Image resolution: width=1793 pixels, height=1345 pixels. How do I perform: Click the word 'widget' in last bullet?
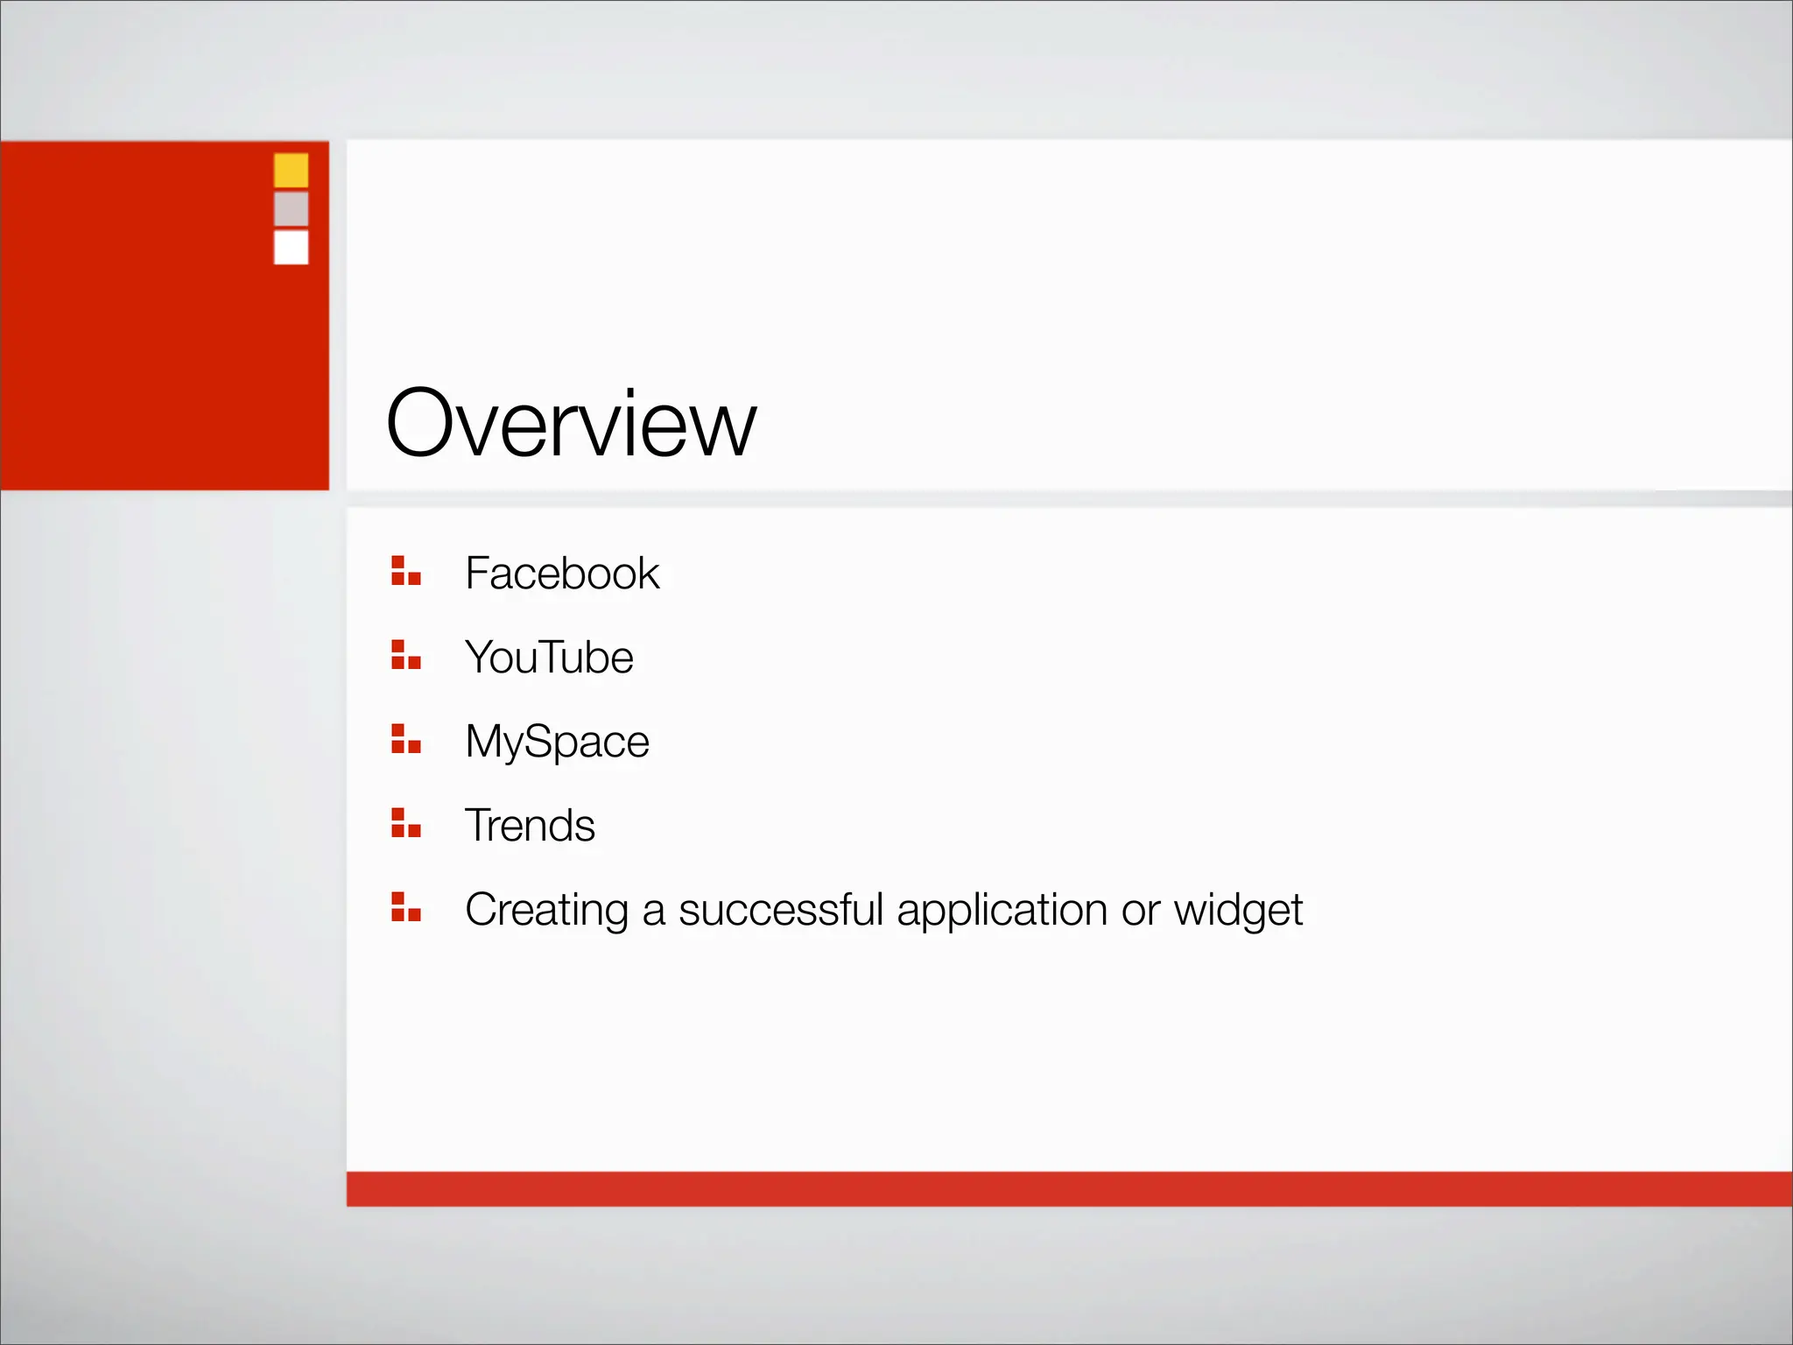pos(1238,910)
